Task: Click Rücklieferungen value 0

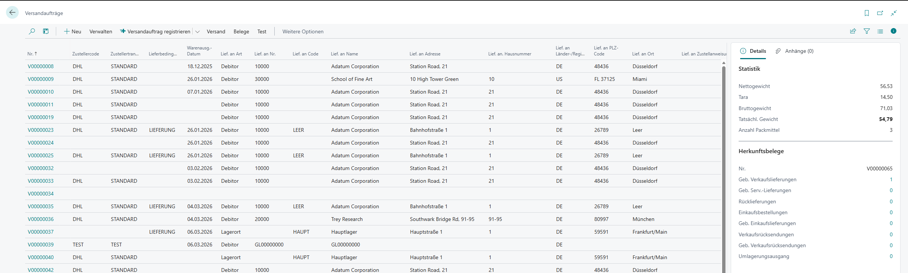Action: click(x=891, y=201)
